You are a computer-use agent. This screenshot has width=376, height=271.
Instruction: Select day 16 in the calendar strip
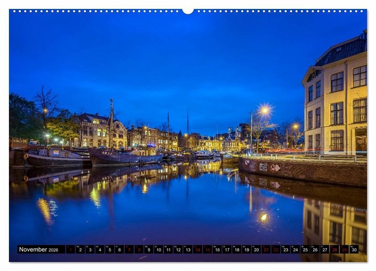pyautogui.click(x=218, y=249)
